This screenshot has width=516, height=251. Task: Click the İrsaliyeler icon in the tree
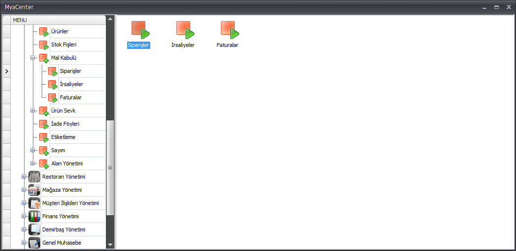tap(53, 85)
